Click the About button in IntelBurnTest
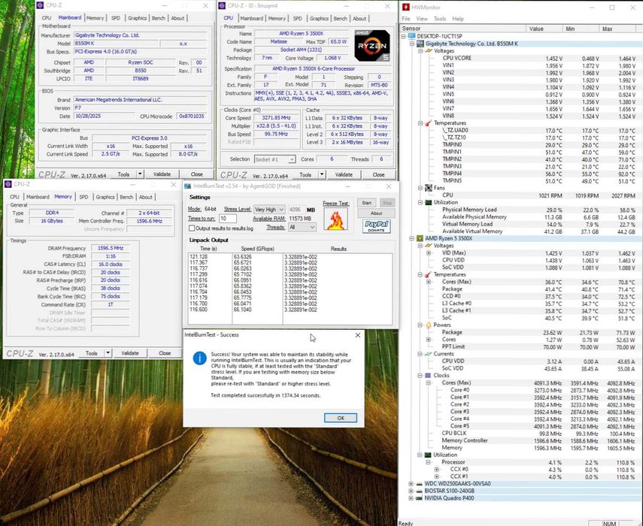The width and height of the screenshot is (643, 526). tap(376, 213)
